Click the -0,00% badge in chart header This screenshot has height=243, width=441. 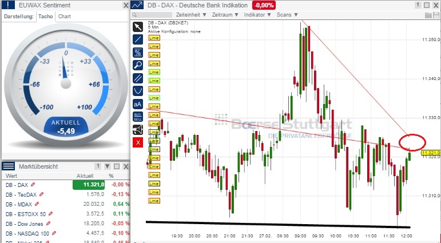(x=264, y=5)
